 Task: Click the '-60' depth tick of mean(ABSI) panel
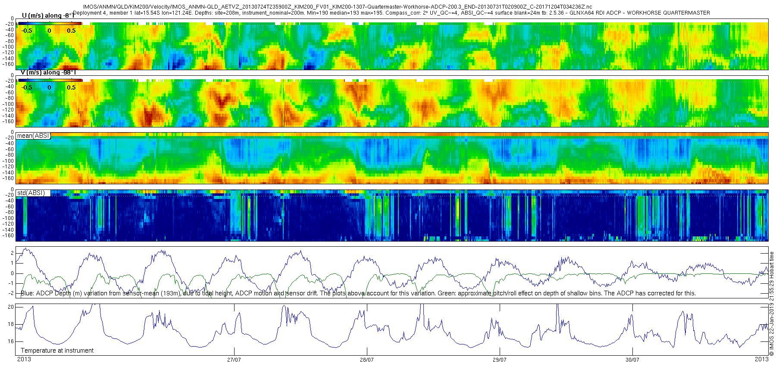point(9,149)
